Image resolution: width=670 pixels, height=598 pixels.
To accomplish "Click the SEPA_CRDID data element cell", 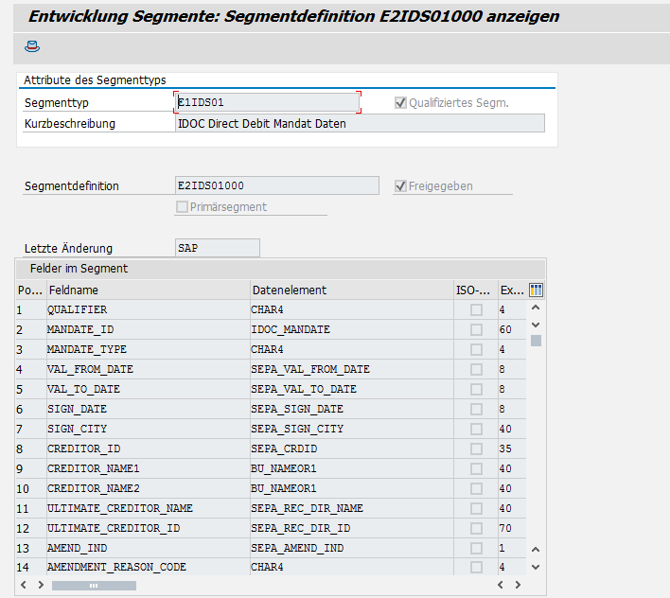I will pos(352,448).
